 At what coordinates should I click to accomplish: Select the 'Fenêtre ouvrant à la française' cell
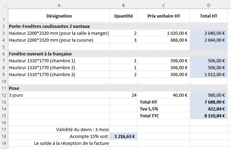[59, 54]
